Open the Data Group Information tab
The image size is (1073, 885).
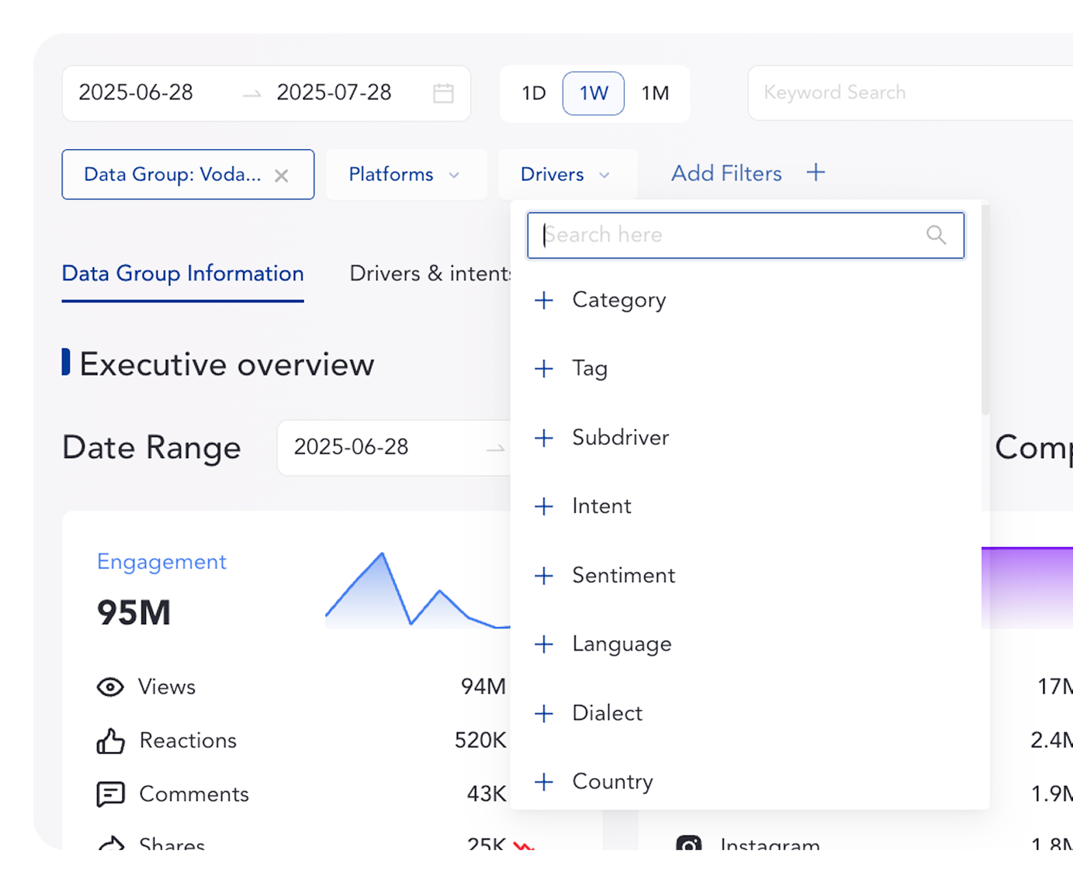[x=182, y=274]
